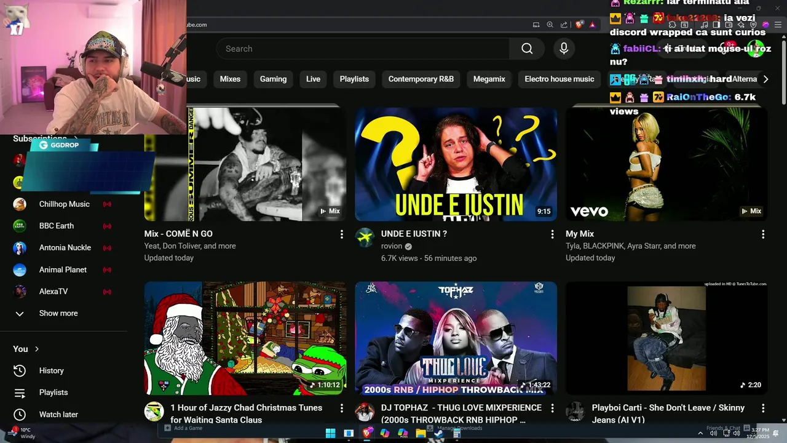Open the Jazzy Chad Christmas video channel avatar
Viewport: 787px width, 443px height.
154,412
